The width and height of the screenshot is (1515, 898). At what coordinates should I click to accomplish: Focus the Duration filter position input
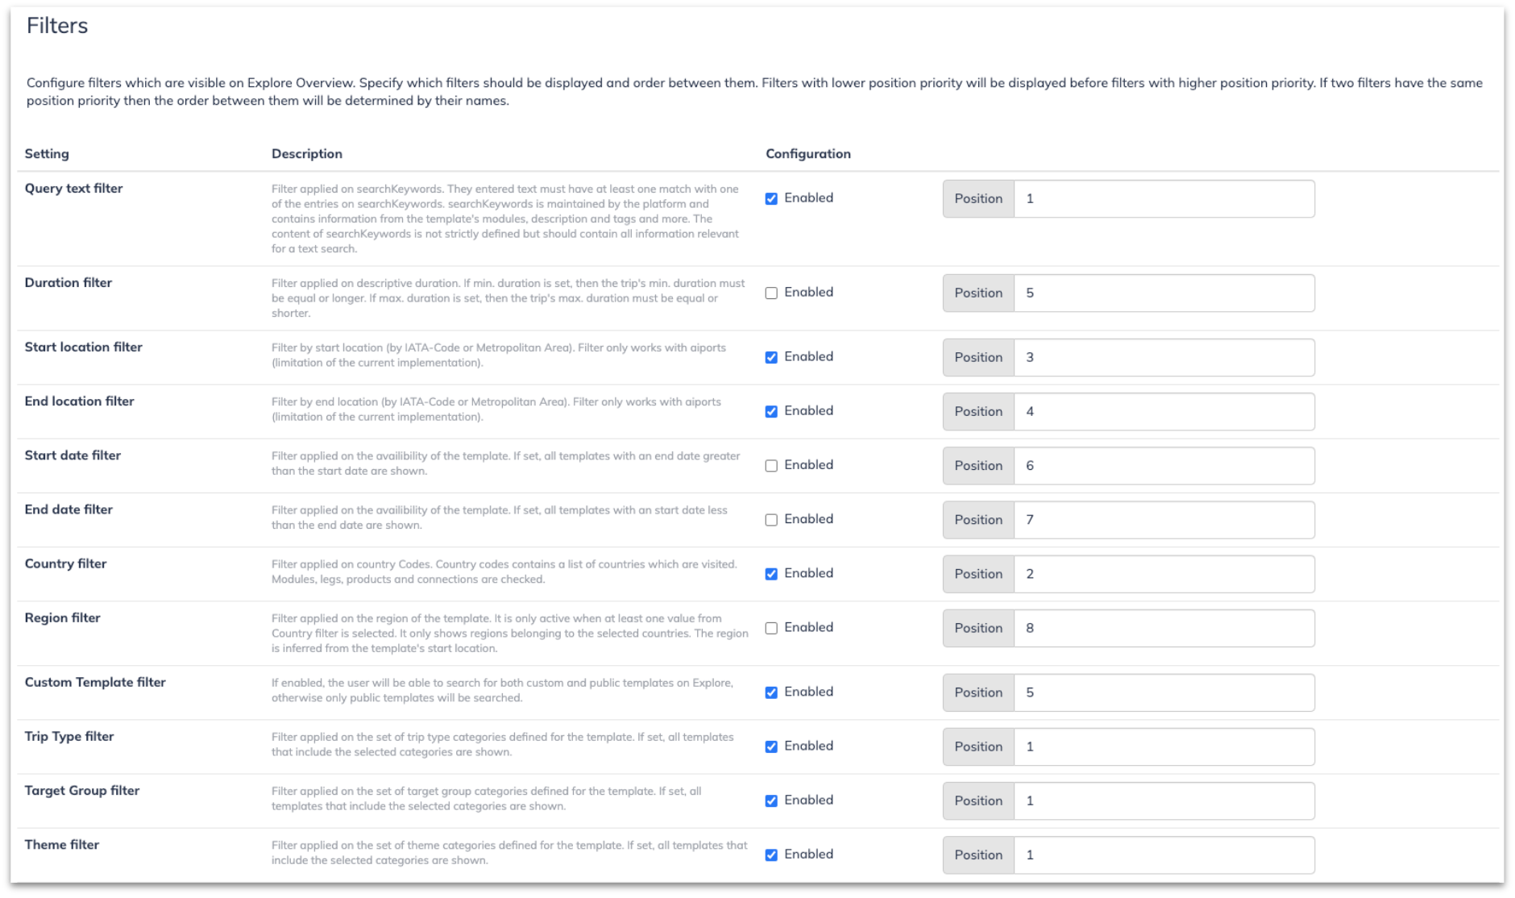coord(1164,293)
